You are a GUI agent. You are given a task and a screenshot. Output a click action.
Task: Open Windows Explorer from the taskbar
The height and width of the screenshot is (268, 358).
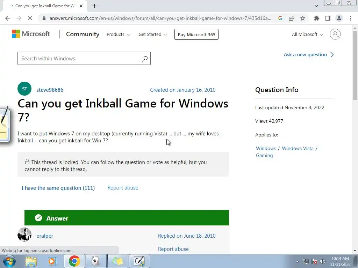pos(31,261)
